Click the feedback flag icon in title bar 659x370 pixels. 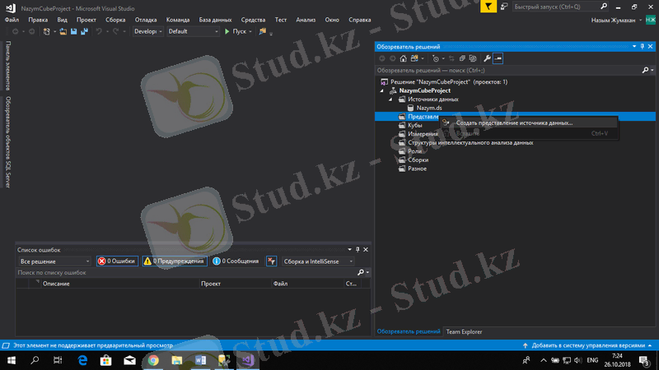point(488,7)
